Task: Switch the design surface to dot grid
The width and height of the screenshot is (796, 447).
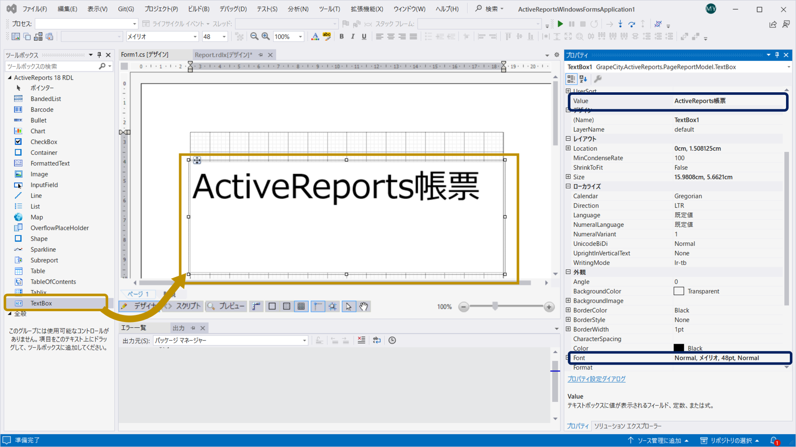Action: (x=286, y=306)
